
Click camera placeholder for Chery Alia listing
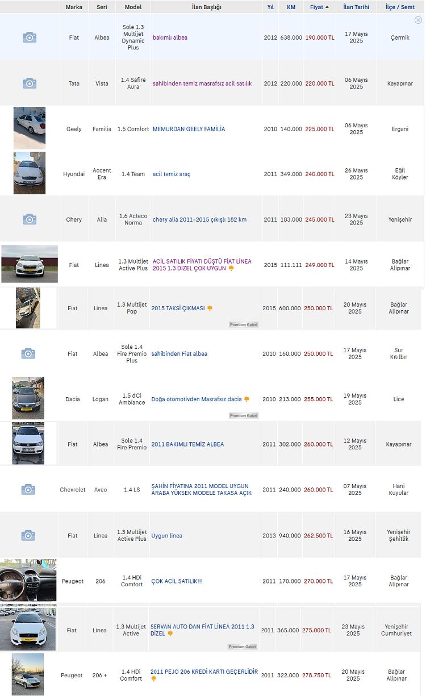pos(30,219)
